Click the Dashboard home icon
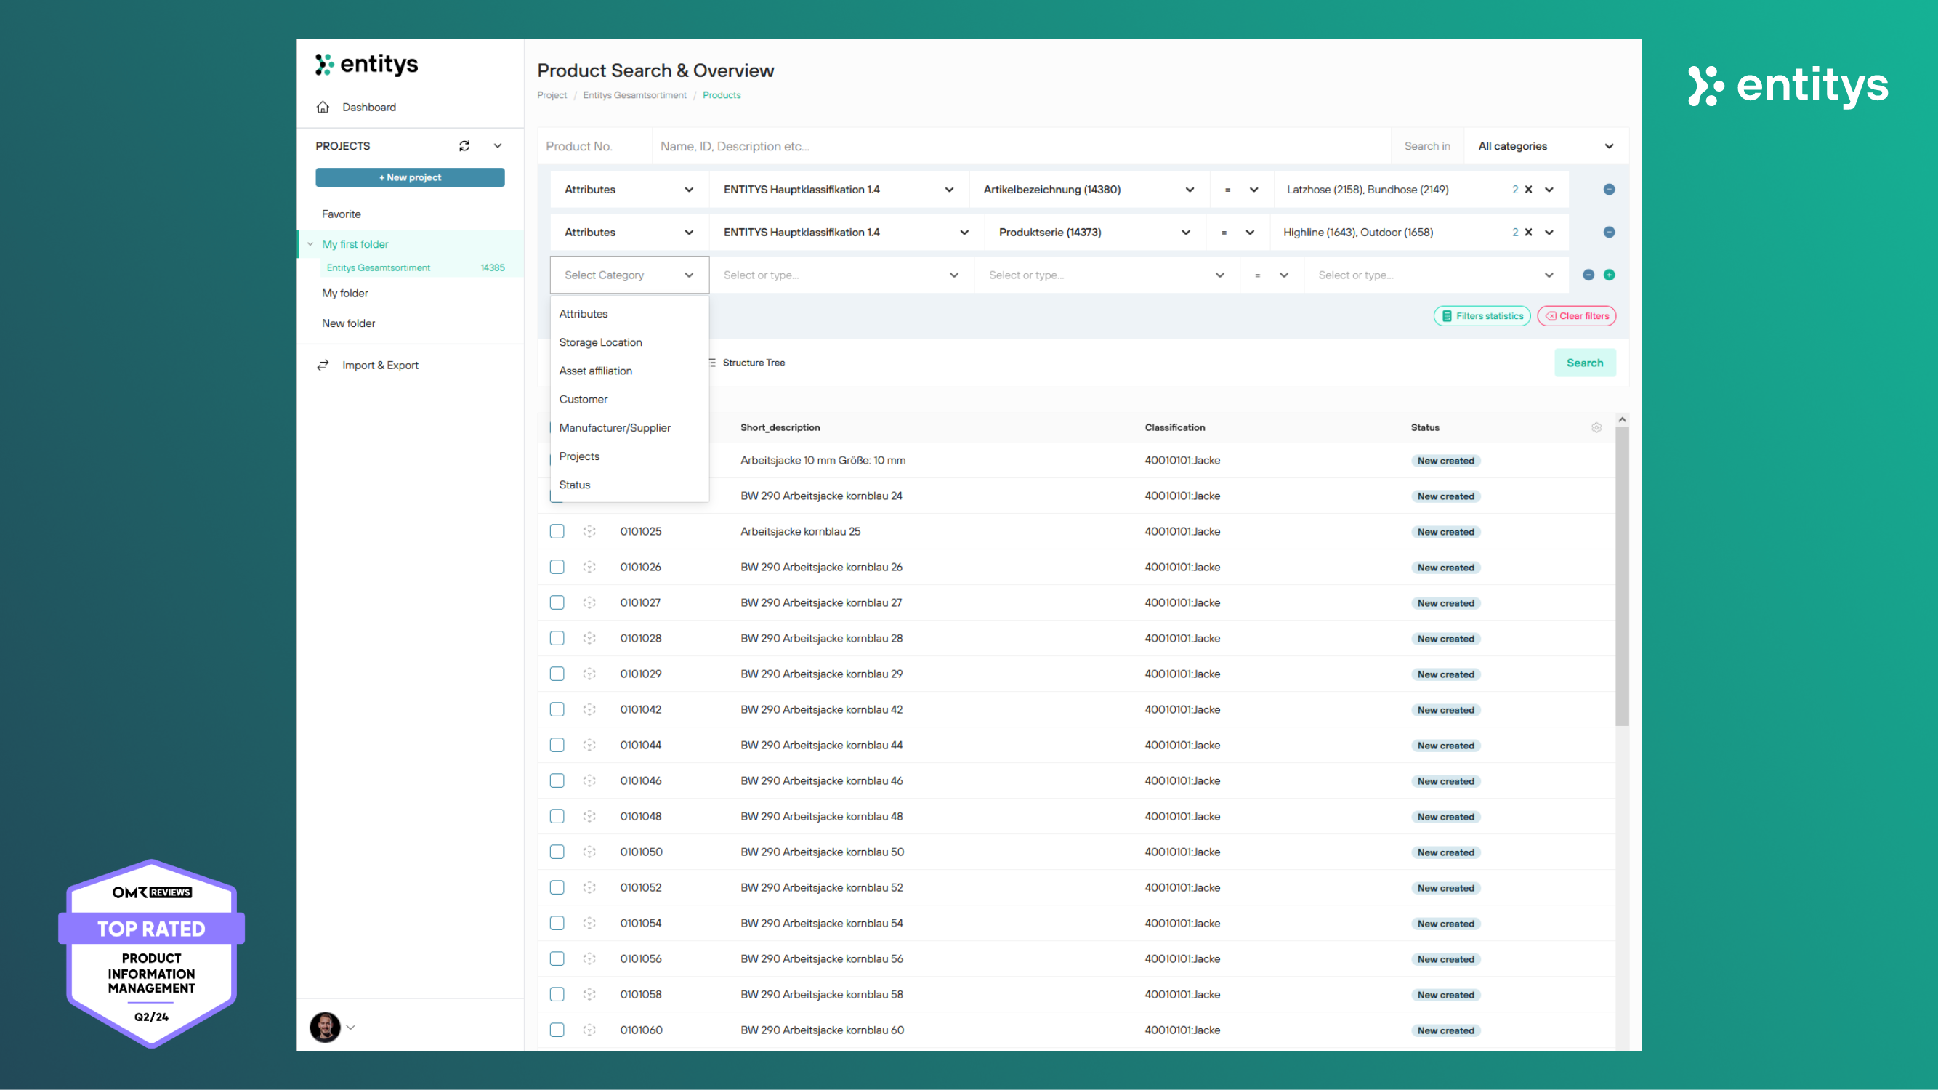The height and width of the screenshot is (1090, 1938). click(x=323, y=107)
